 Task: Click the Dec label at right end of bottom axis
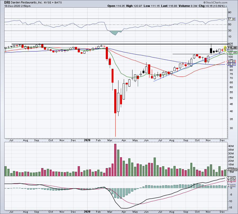coord(222,212)
